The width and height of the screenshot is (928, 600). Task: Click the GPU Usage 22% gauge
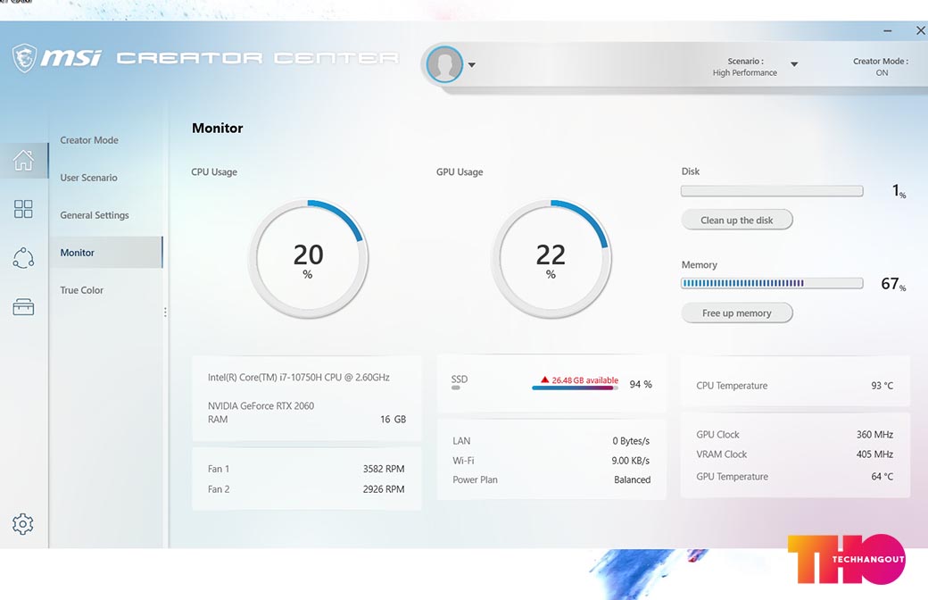(551, 259)
